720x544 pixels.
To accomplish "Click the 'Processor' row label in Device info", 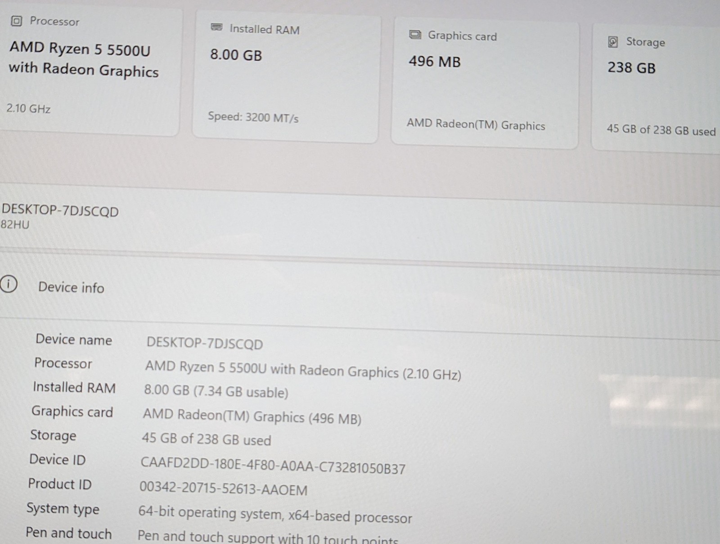I will (63, 363).
